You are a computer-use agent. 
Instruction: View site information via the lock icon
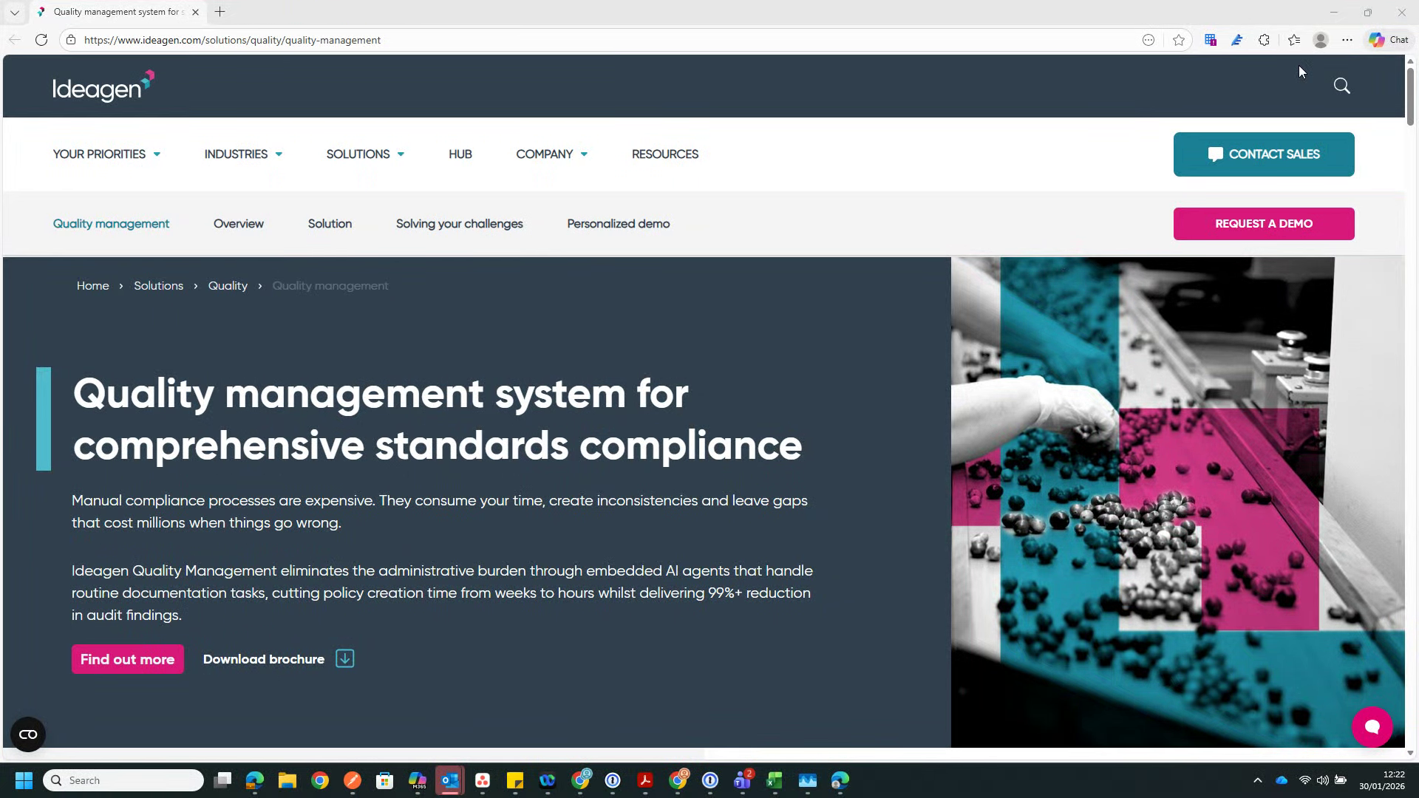point(71,40)
